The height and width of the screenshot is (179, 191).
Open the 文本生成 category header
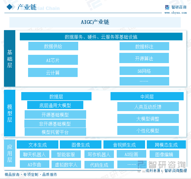coord(37,145)
